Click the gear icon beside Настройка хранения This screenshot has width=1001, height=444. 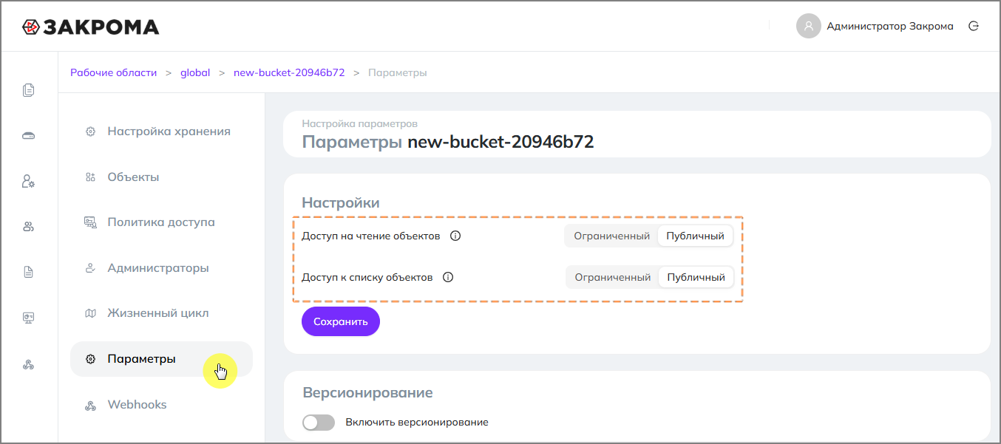pos(90,132)
